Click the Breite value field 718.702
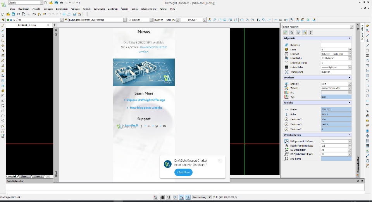 click(336, 109)
